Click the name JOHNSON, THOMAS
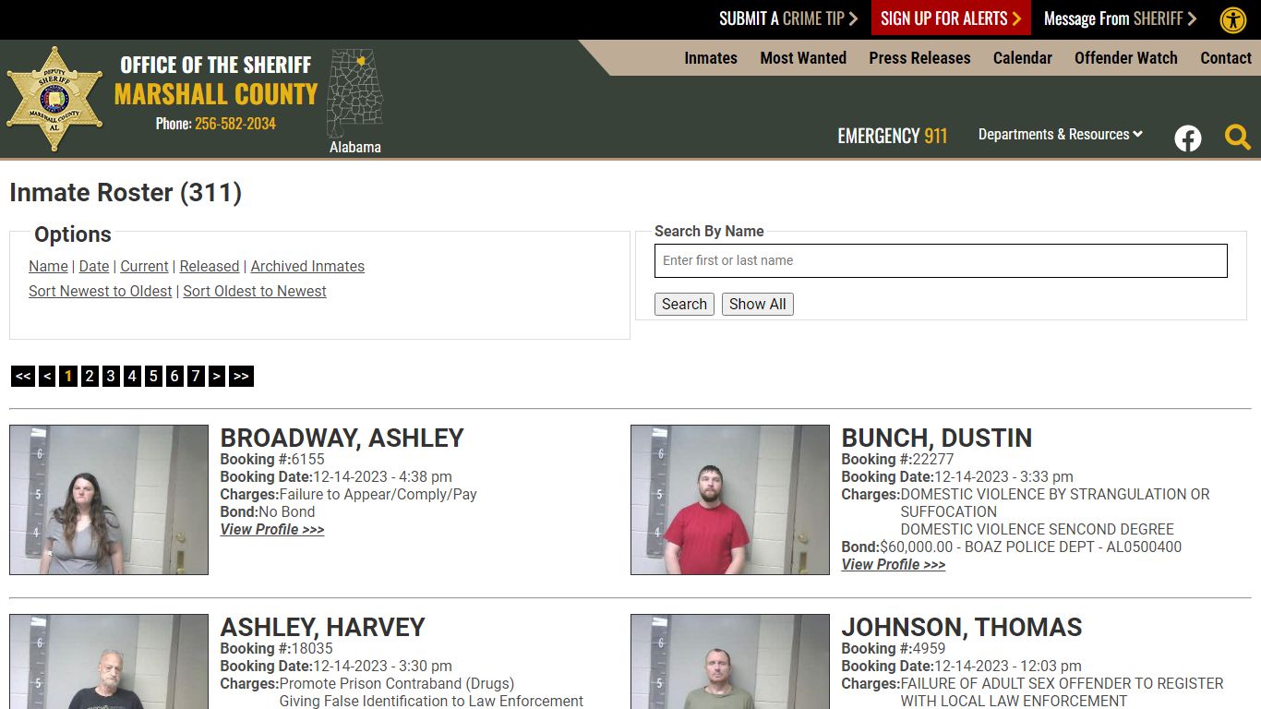 point(962,627)
